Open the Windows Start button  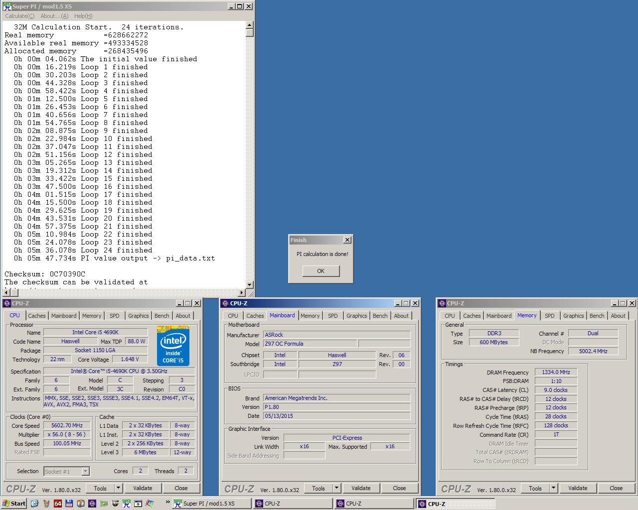coord(13,504)
